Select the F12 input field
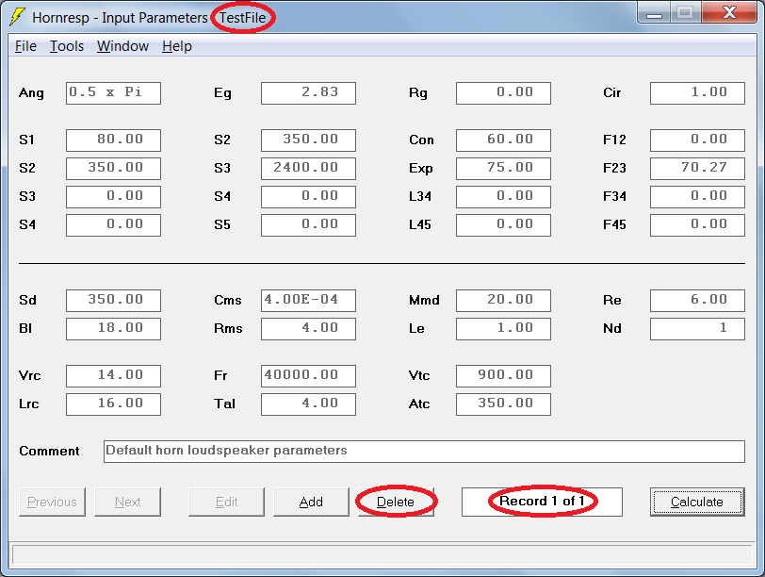Screen dimensions: 765x577 698,140
